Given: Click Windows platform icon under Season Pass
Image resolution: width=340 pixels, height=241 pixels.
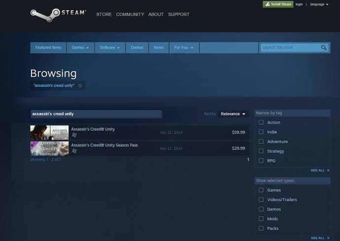Looking at the screenshot, I should [x=74, y=151].
